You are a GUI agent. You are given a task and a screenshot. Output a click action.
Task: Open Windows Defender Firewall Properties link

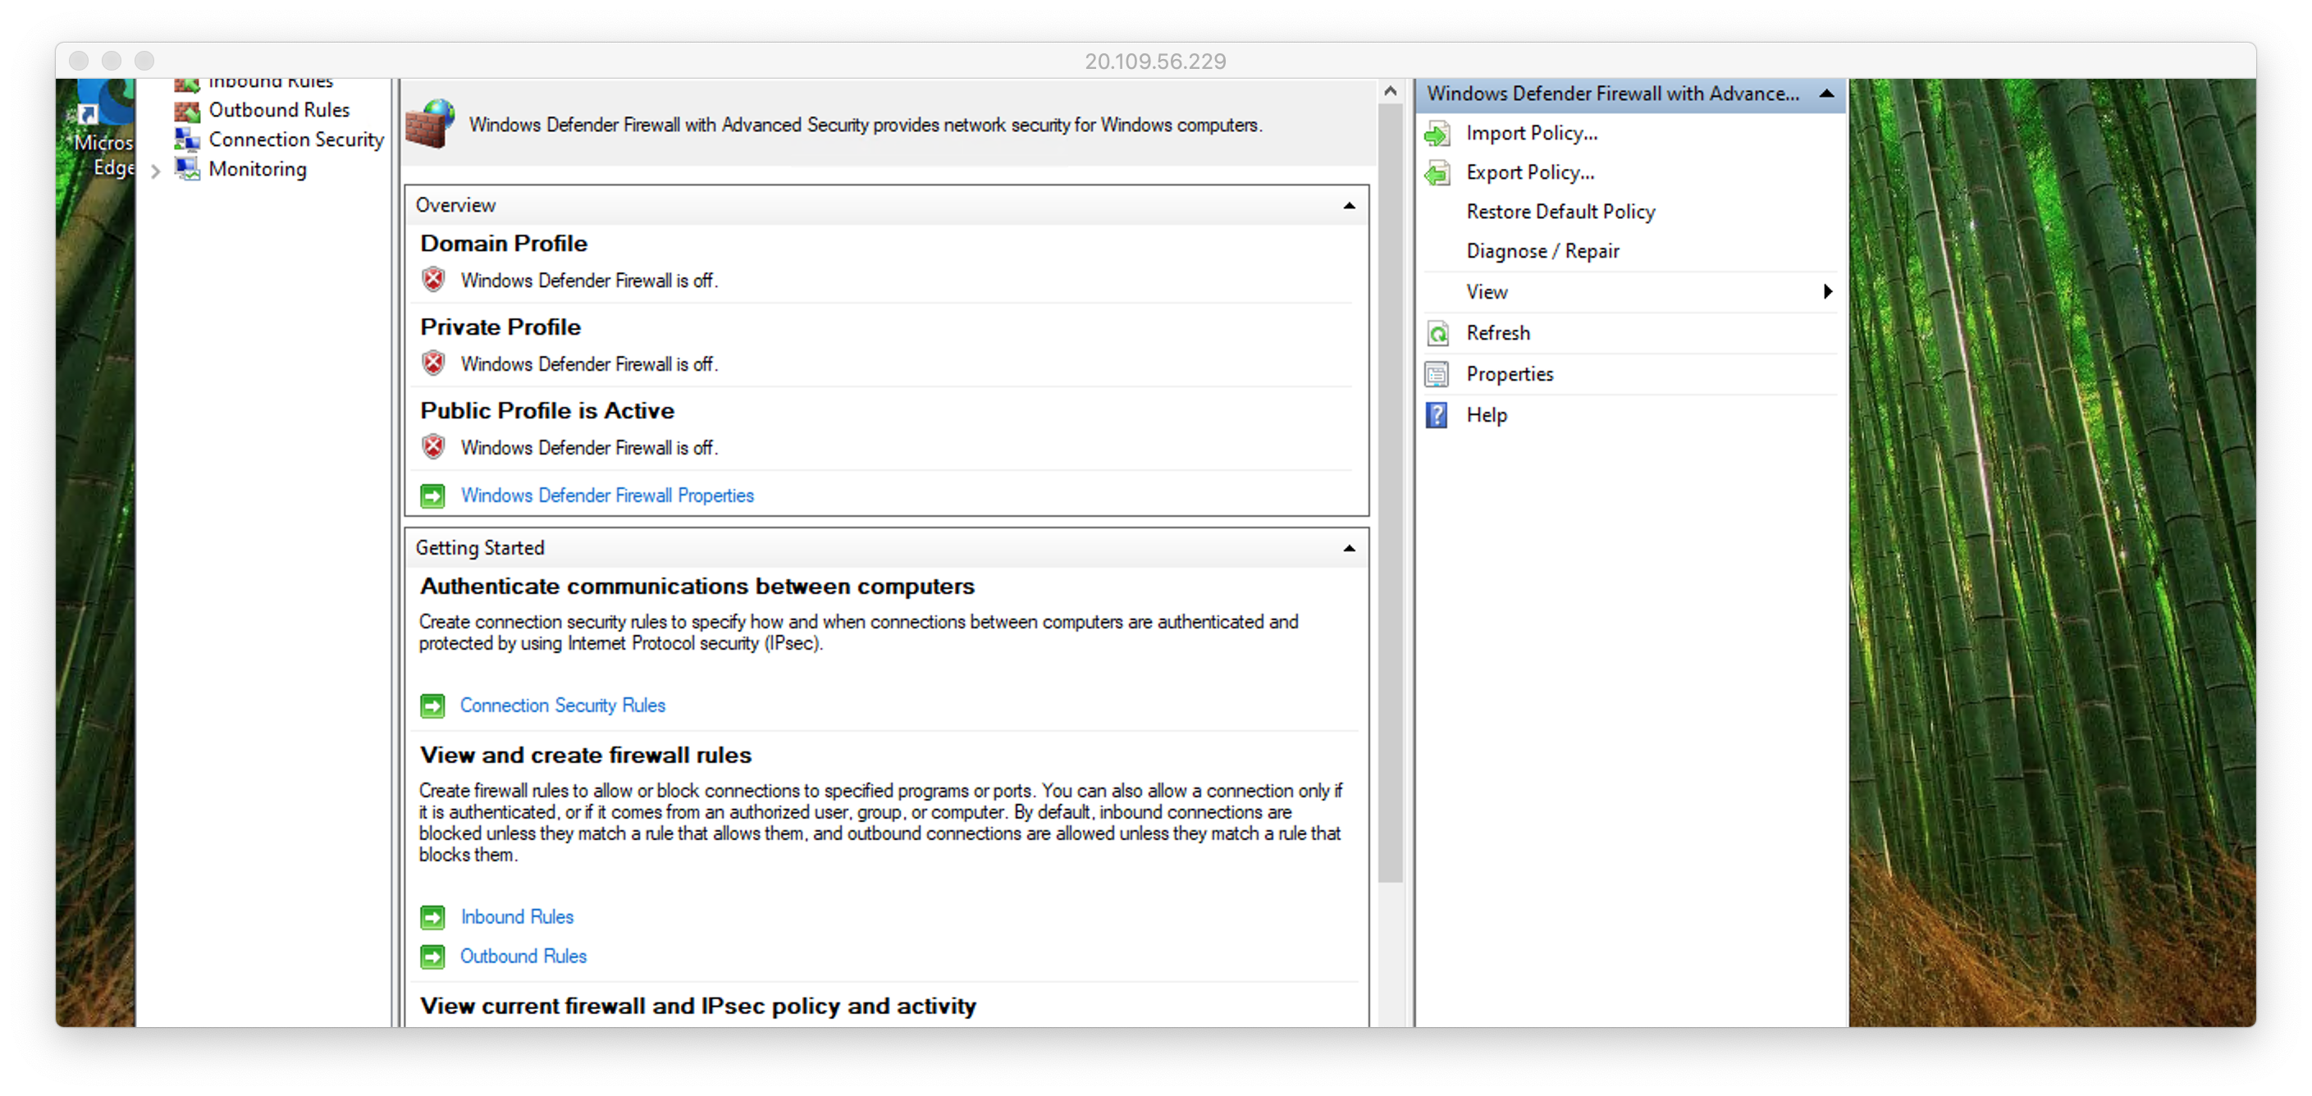[x=607, y=495]
